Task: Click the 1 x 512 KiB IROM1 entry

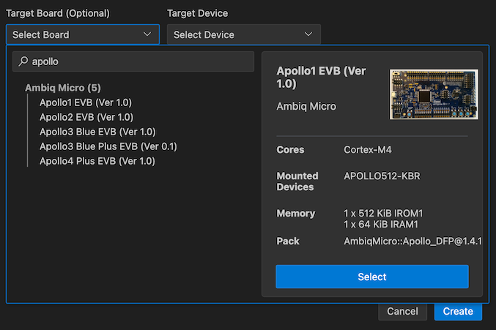Action: pyautogui.click(x=383, y=214)
